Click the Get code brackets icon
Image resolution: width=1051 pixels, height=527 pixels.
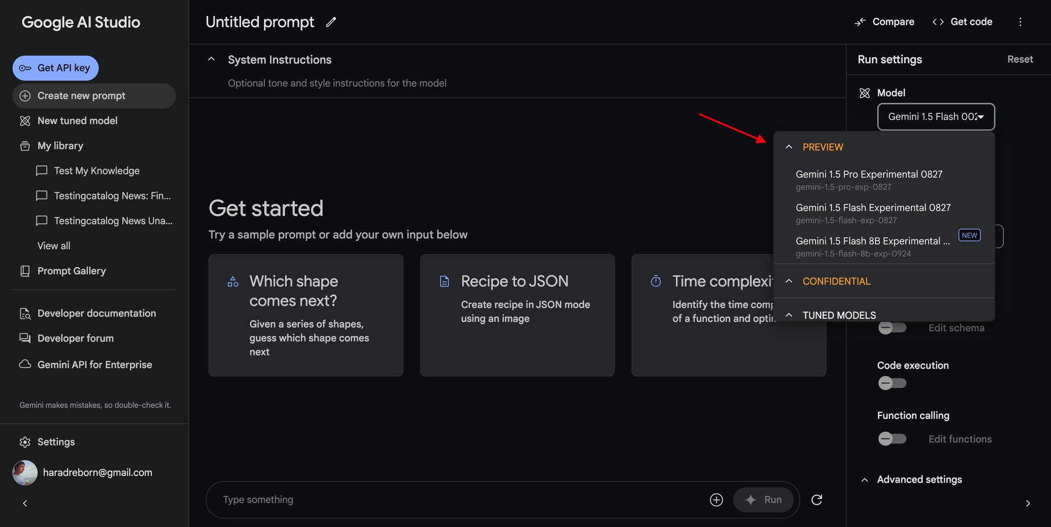coord(938,22)
